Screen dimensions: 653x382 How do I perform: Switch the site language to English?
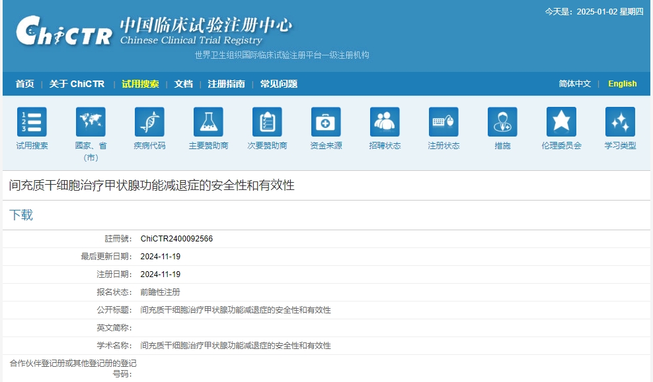(622, 84)
